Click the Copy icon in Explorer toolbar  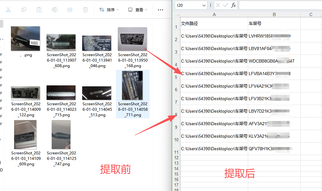23,10
